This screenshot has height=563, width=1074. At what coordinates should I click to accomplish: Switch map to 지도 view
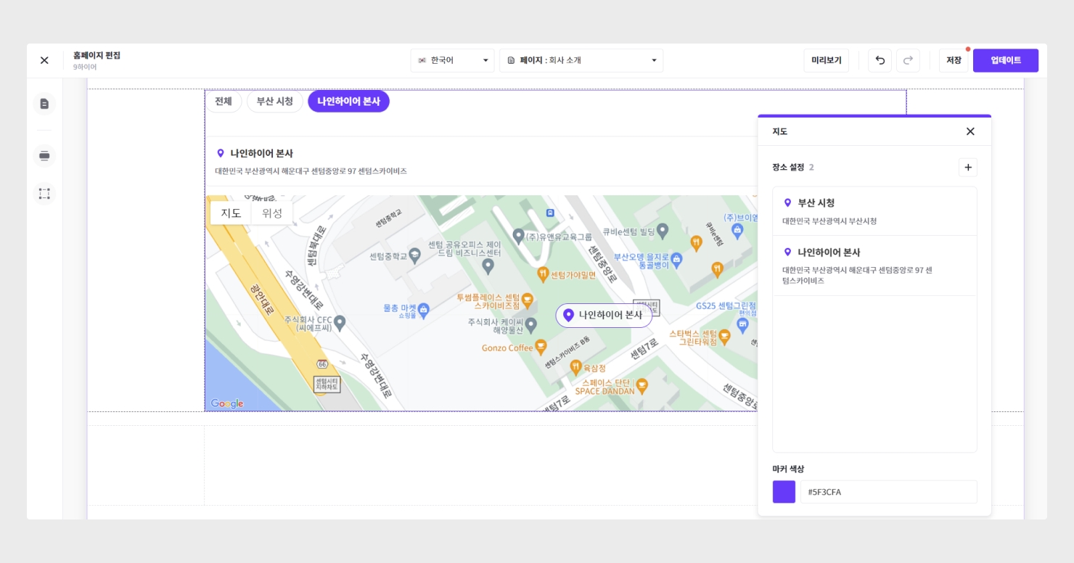click(x=231, y=213)
